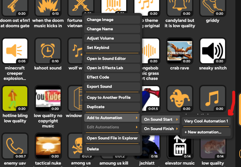
Task: Click the 'elevator music' label
Action: point(180,163)
